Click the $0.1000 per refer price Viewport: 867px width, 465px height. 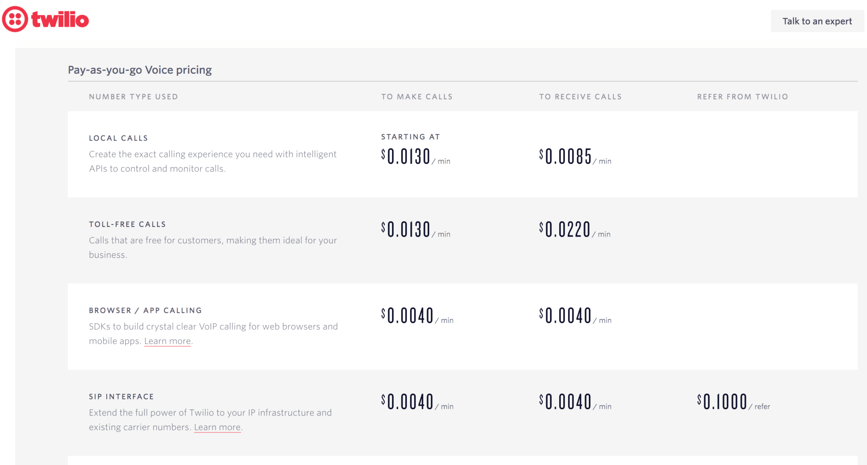click(734, 402)
